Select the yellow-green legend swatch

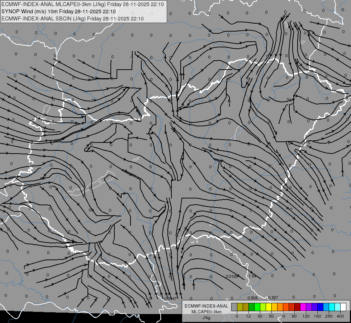(263, 307)
